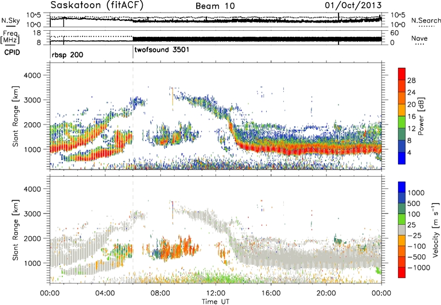Click the bright blue bottom segment of power colorbar
This screenshot has height=305, width=441.
pyautogui.click(x=402, y=158)
